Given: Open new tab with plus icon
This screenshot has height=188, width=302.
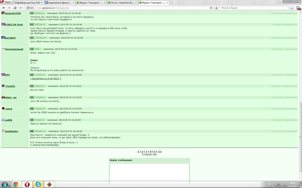Looking at the screenshot, I should (171, 3).
